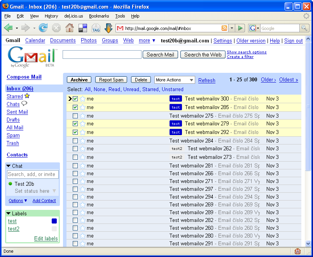
Task: Star the Test webmailov 281 message
Action: click(x=82, y=166)
